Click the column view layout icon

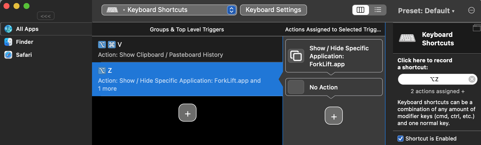coord(360,10)
